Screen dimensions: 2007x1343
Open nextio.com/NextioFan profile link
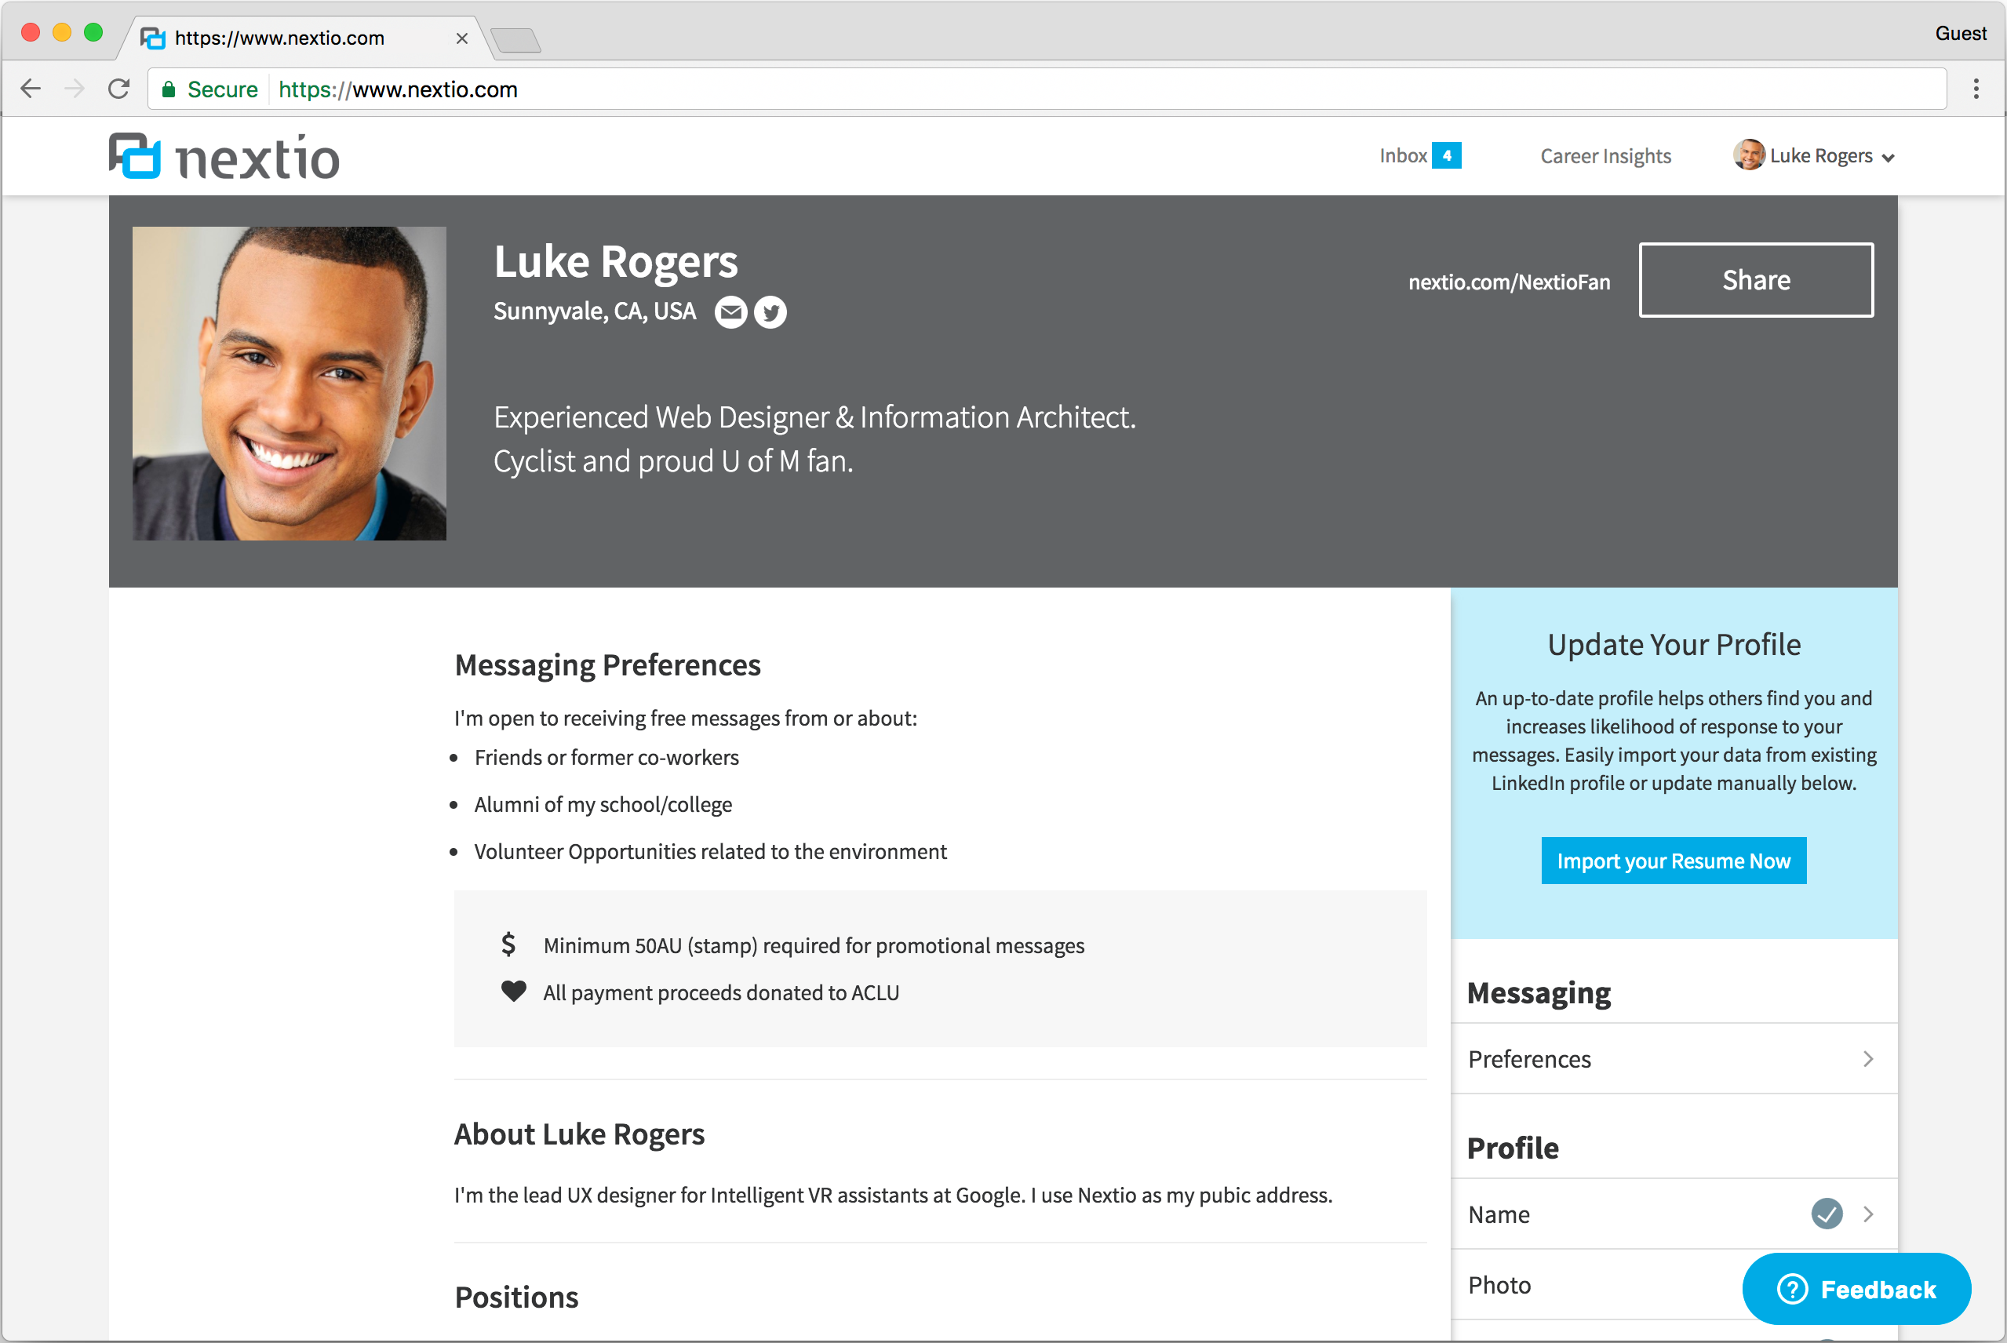[1509, 282]
